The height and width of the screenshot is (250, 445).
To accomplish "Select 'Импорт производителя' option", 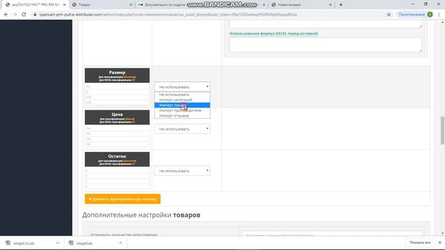I will [182, 110].
